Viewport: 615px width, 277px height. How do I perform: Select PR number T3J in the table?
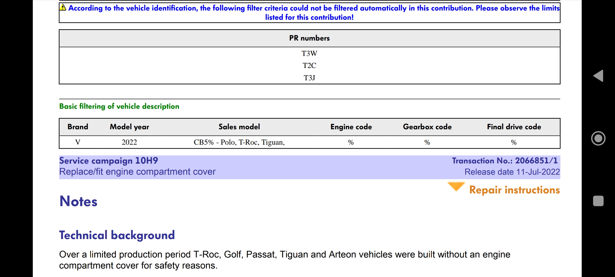pos(309,78)
